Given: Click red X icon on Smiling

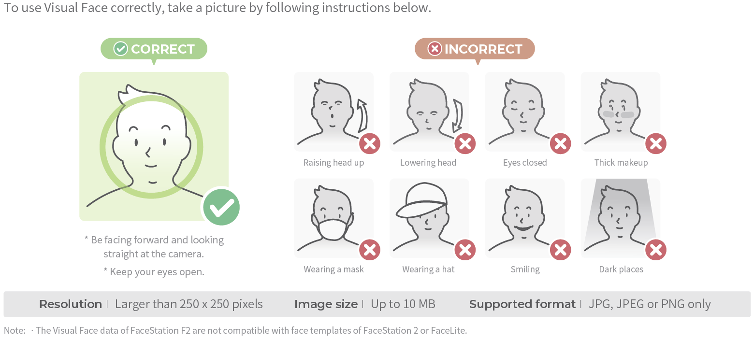Looking at the screenshot, I should point(561,250).
